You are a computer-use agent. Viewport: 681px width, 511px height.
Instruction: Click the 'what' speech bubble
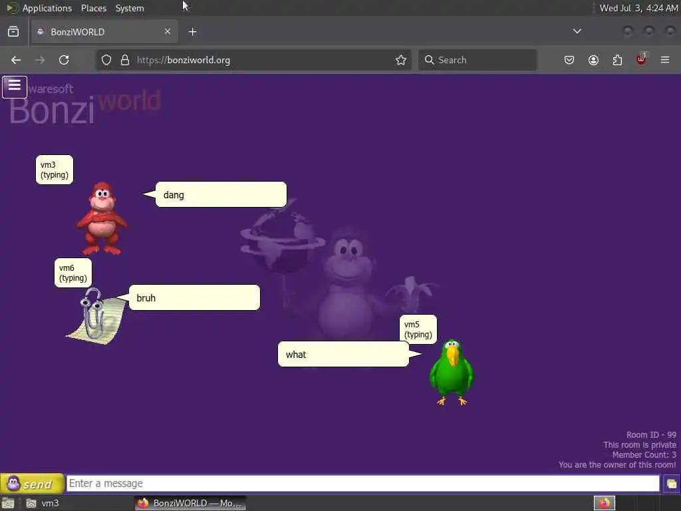coord(343,354)
